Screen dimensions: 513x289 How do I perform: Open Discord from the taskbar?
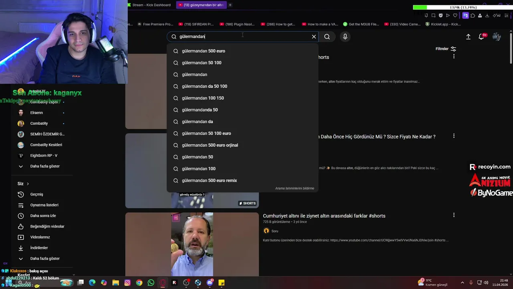[210, 283]
